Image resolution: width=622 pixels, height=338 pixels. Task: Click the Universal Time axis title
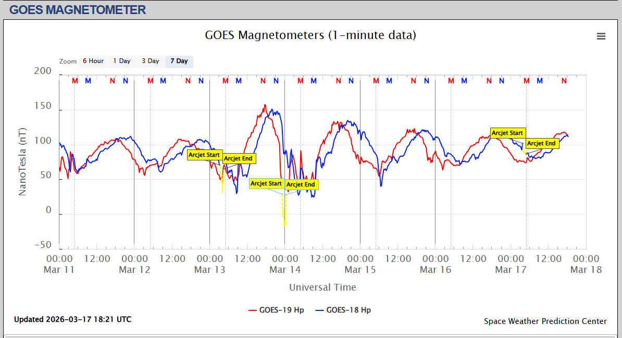[322, 287]
